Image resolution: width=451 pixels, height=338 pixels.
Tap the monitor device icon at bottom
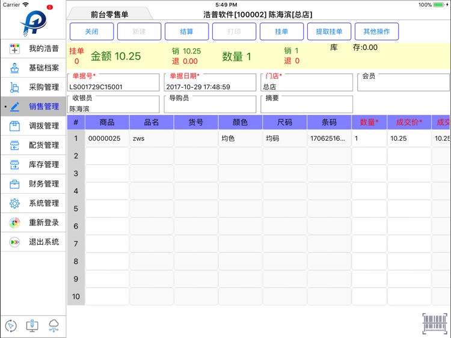click(x=32, y=325)
